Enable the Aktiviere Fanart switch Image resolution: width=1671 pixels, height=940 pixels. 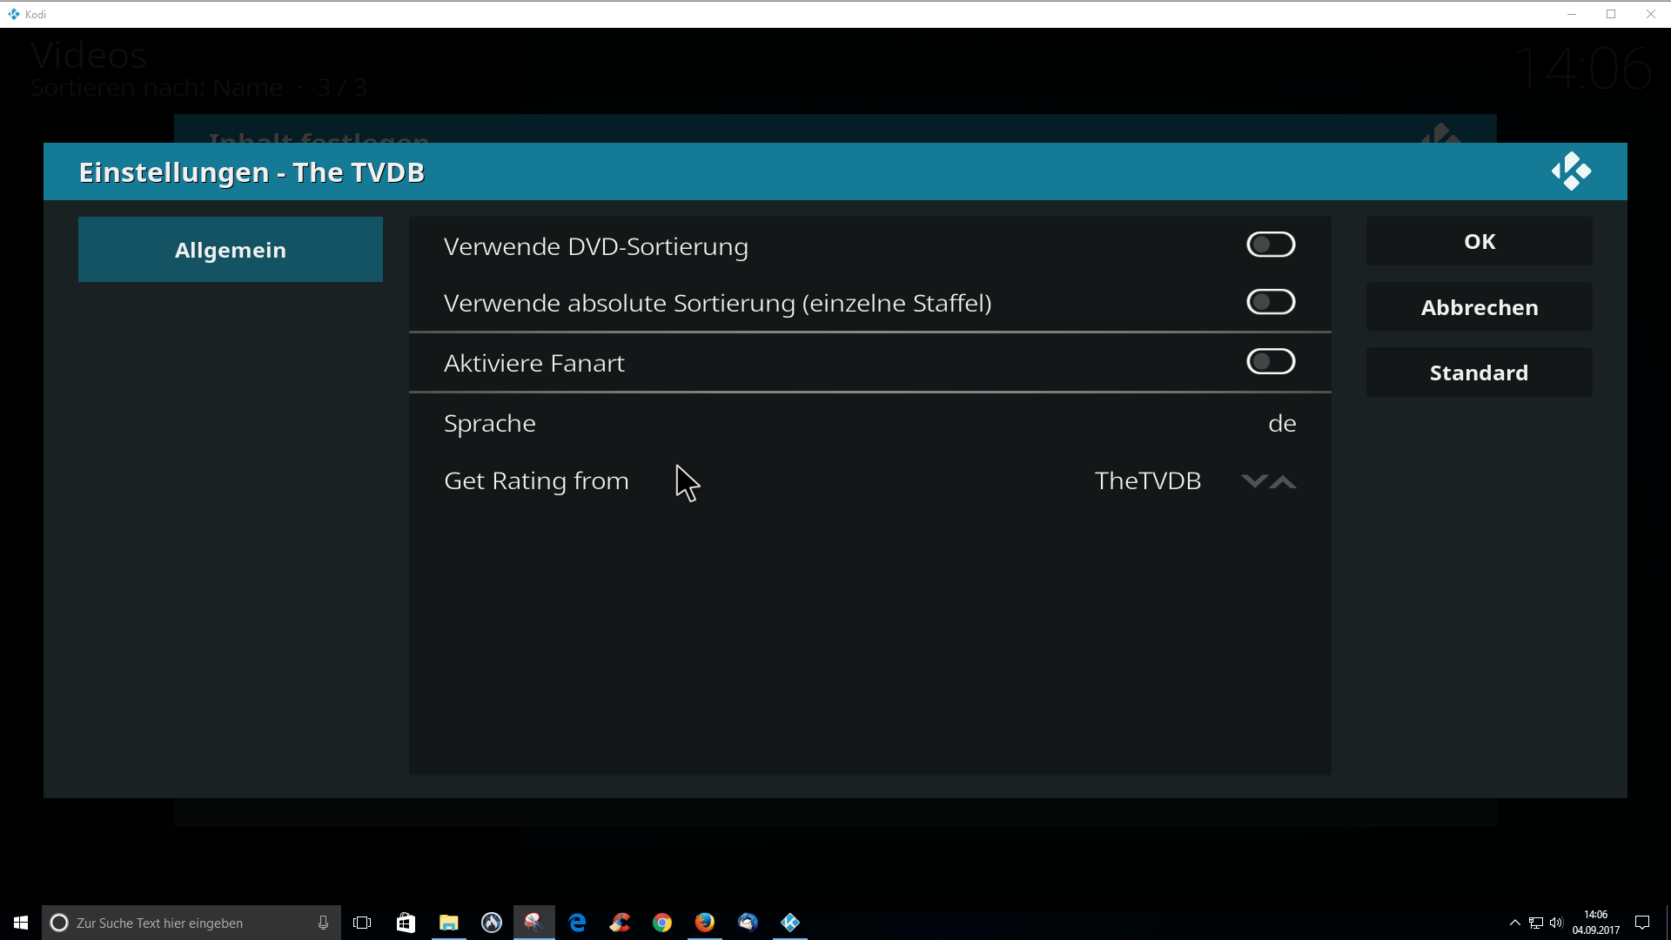[x=1271, y=361]
